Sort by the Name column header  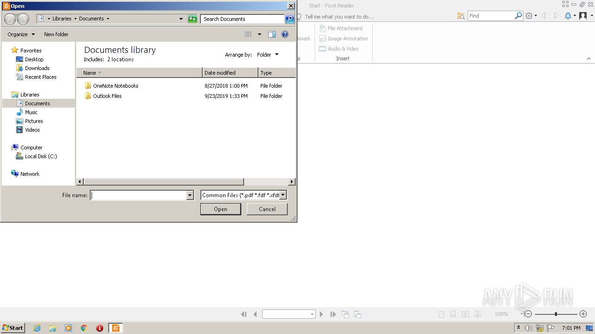coord(139,73)
